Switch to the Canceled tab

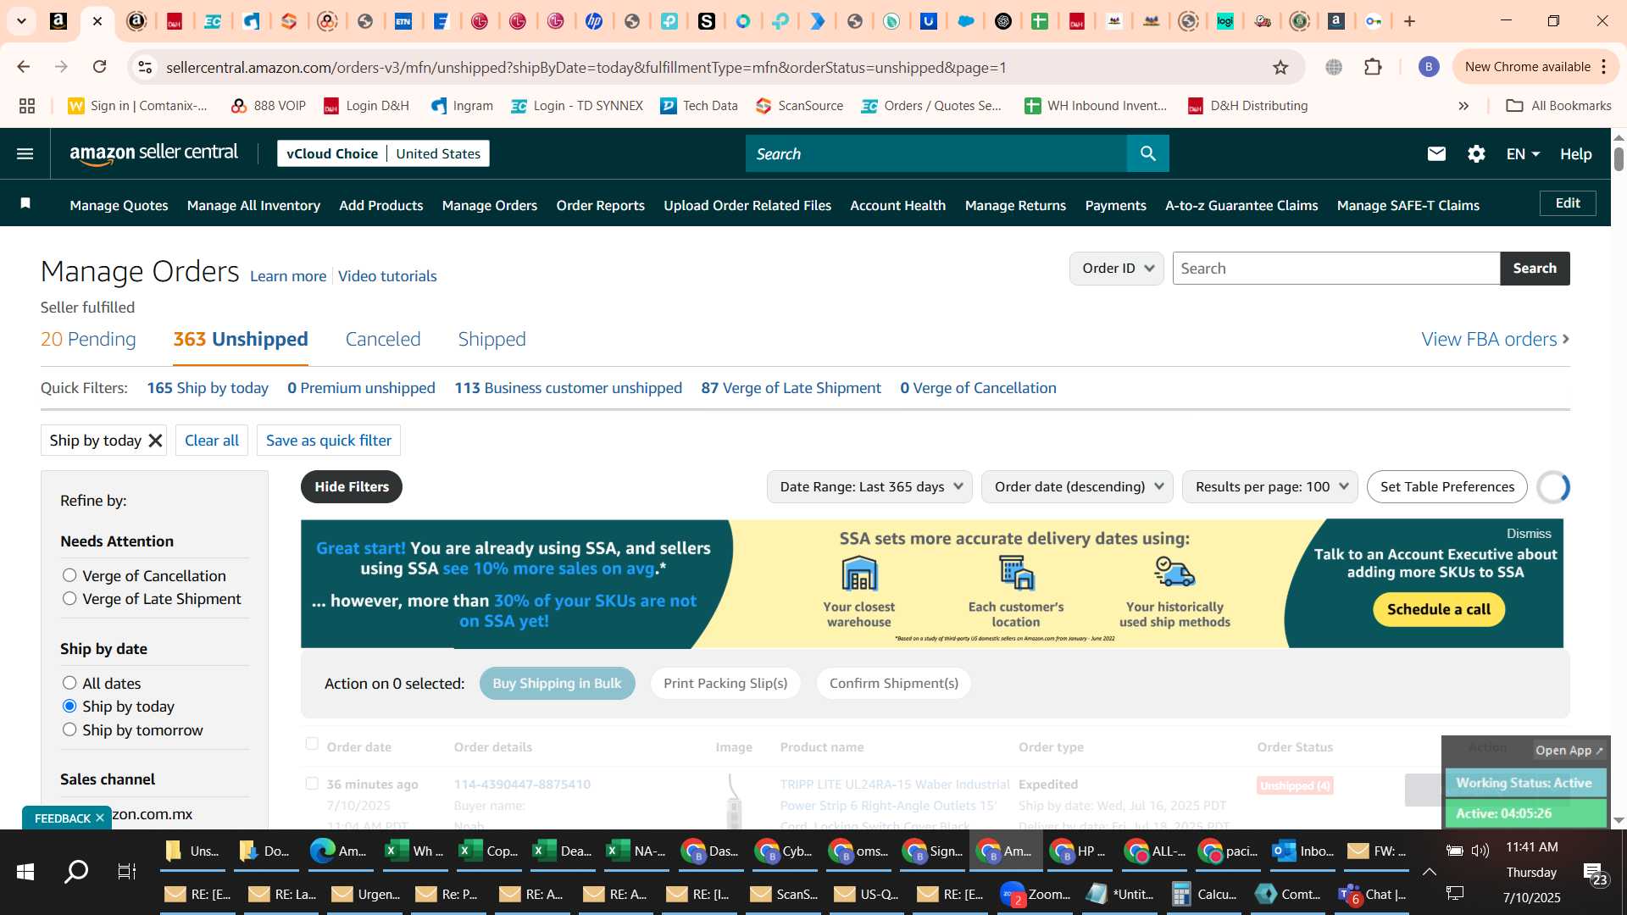coord(383,339)
